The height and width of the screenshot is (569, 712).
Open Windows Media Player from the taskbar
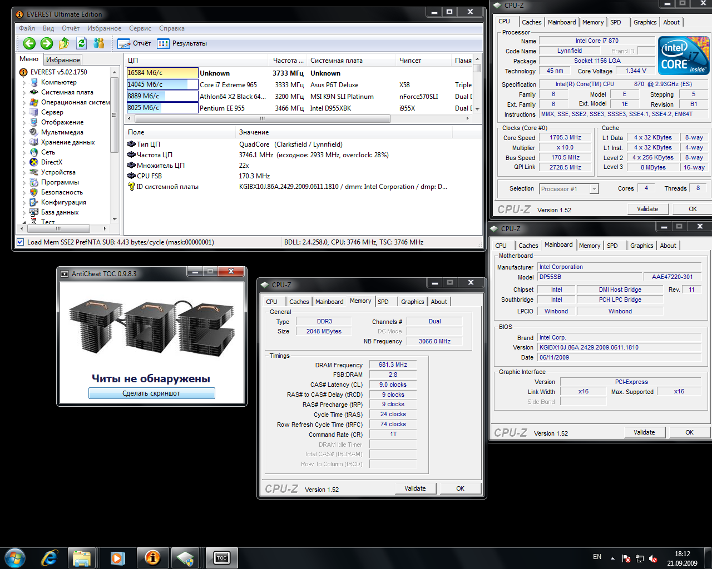(x=117, y=557)
